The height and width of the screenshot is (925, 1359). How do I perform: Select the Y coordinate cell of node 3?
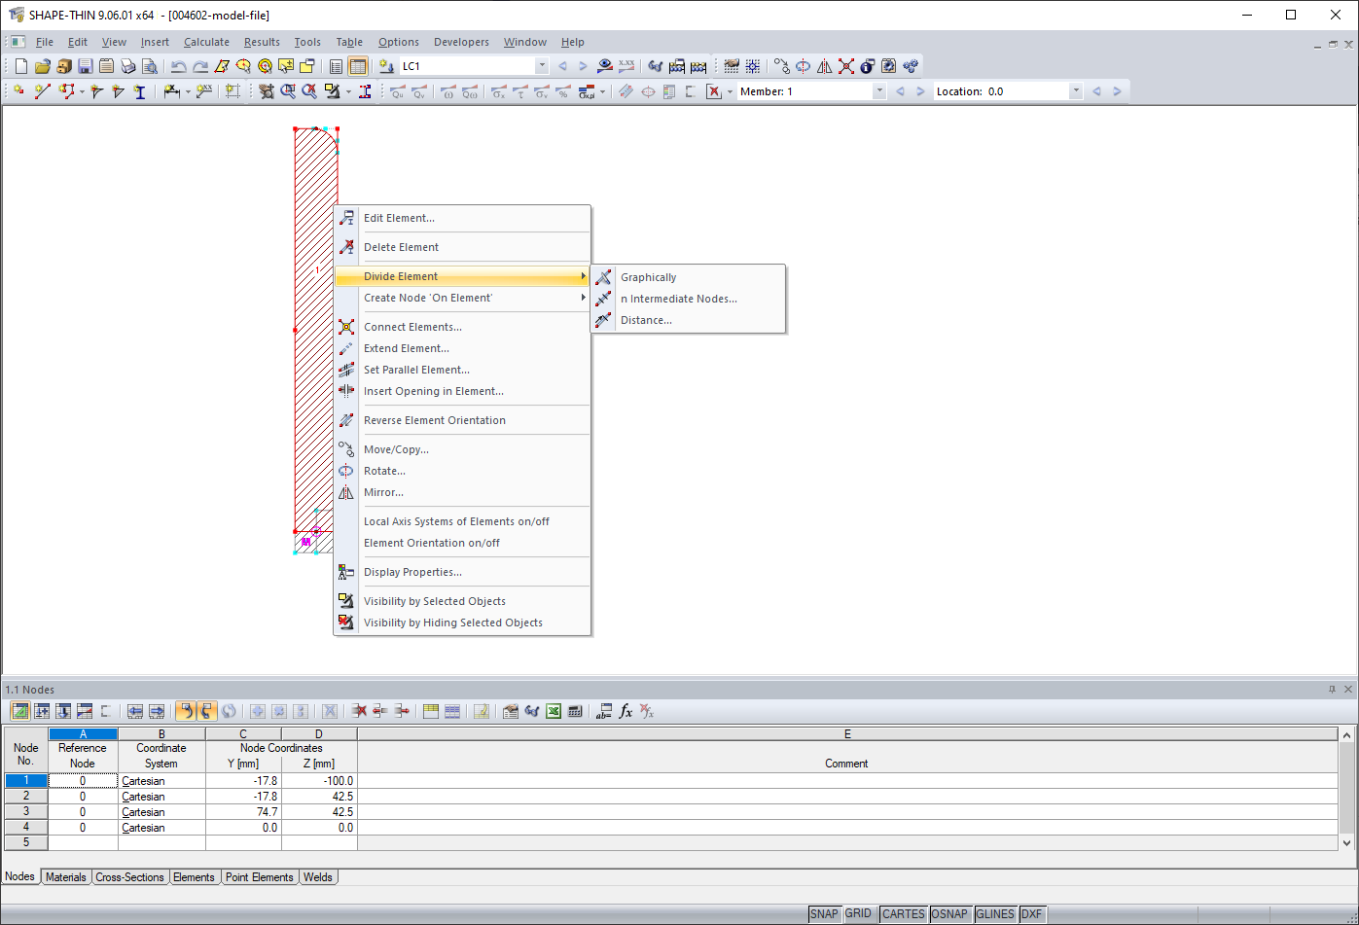click(243, 812)
